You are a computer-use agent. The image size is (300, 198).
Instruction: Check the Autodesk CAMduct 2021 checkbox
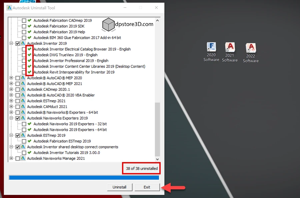pos(18,107)
